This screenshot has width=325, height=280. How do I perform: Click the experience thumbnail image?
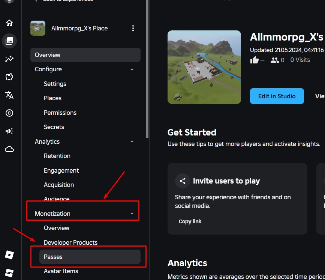(x=204, y=67)
